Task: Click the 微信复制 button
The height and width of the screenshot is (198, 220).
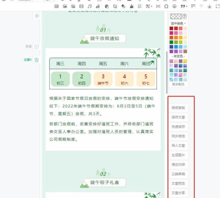Action: click(x=179, y=108)
